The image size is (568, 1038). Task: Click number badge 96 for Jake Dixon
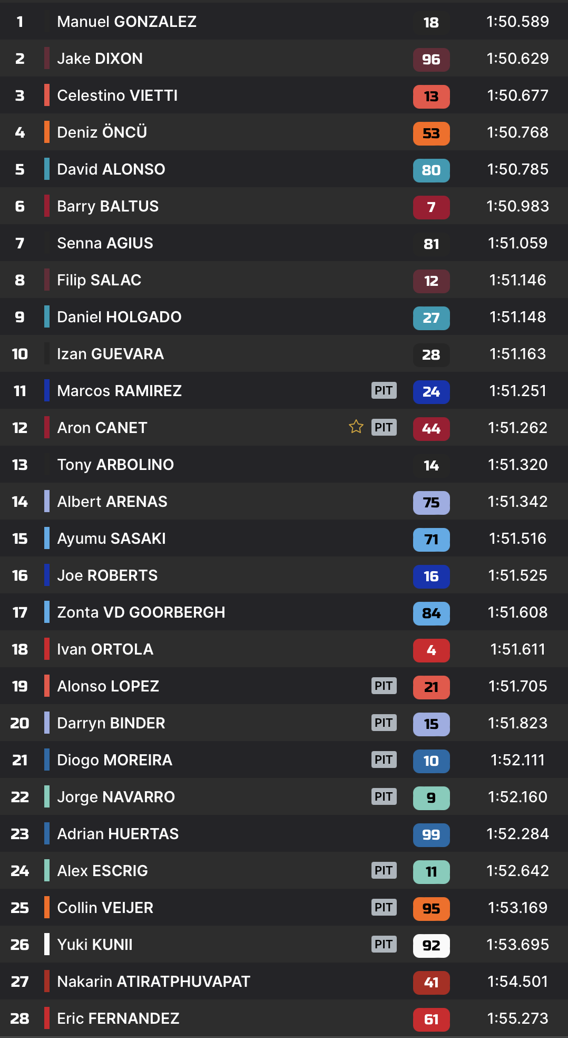coord(431,59)
